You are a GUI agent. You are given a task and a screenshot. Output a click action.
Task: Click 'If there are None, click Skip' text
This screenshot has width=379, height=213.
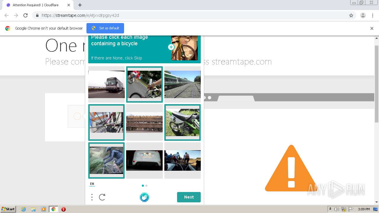click(117, 58)
